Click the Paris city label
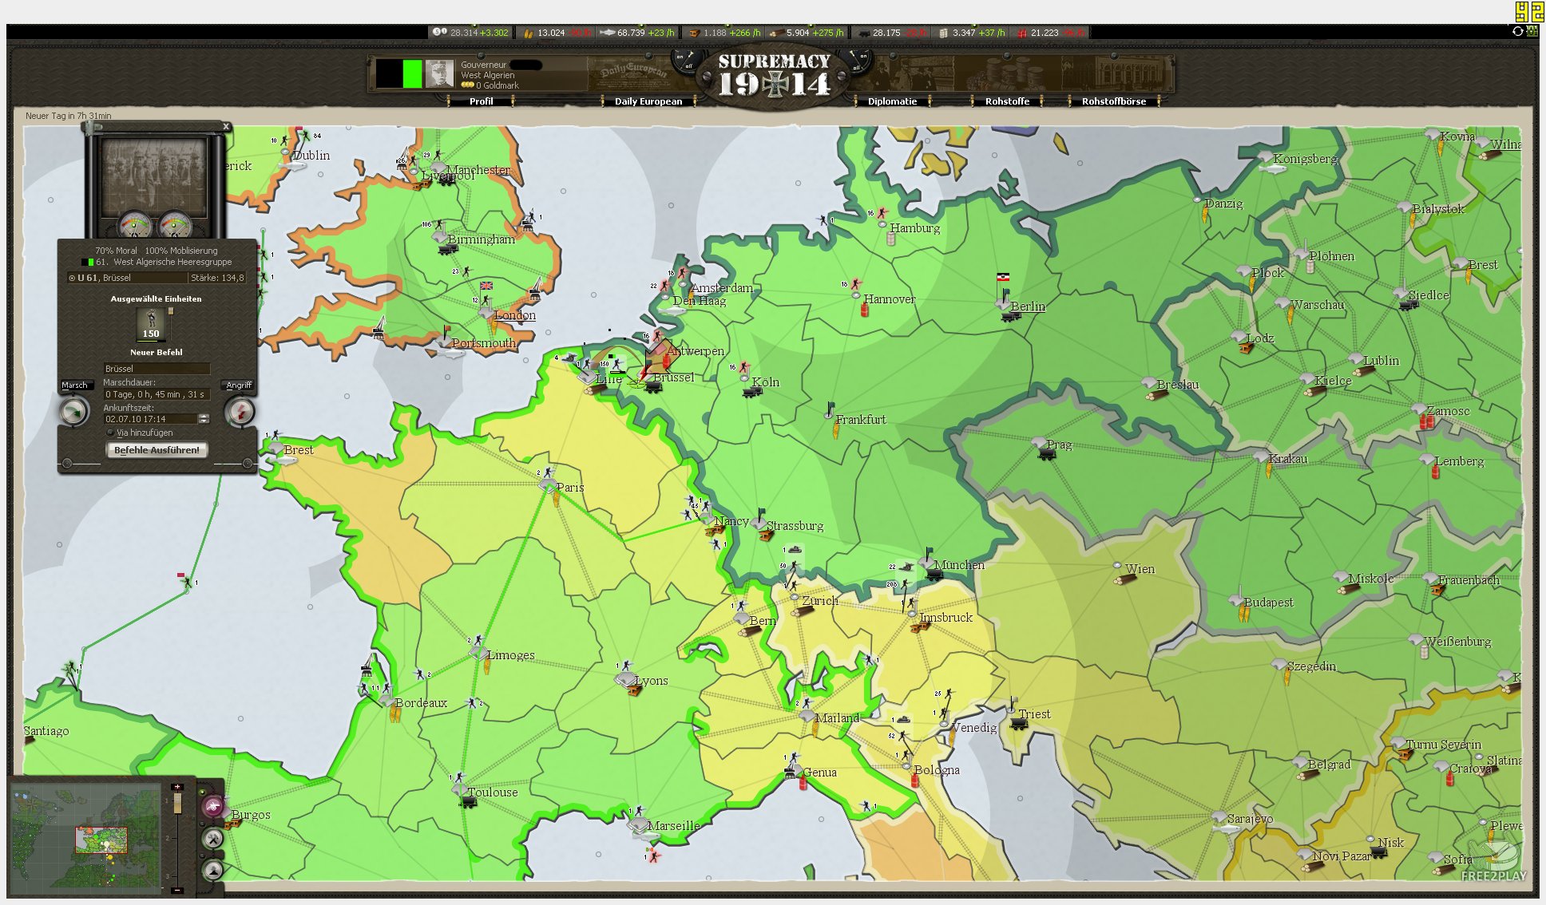1546x905 pixels. click(570, 488)
